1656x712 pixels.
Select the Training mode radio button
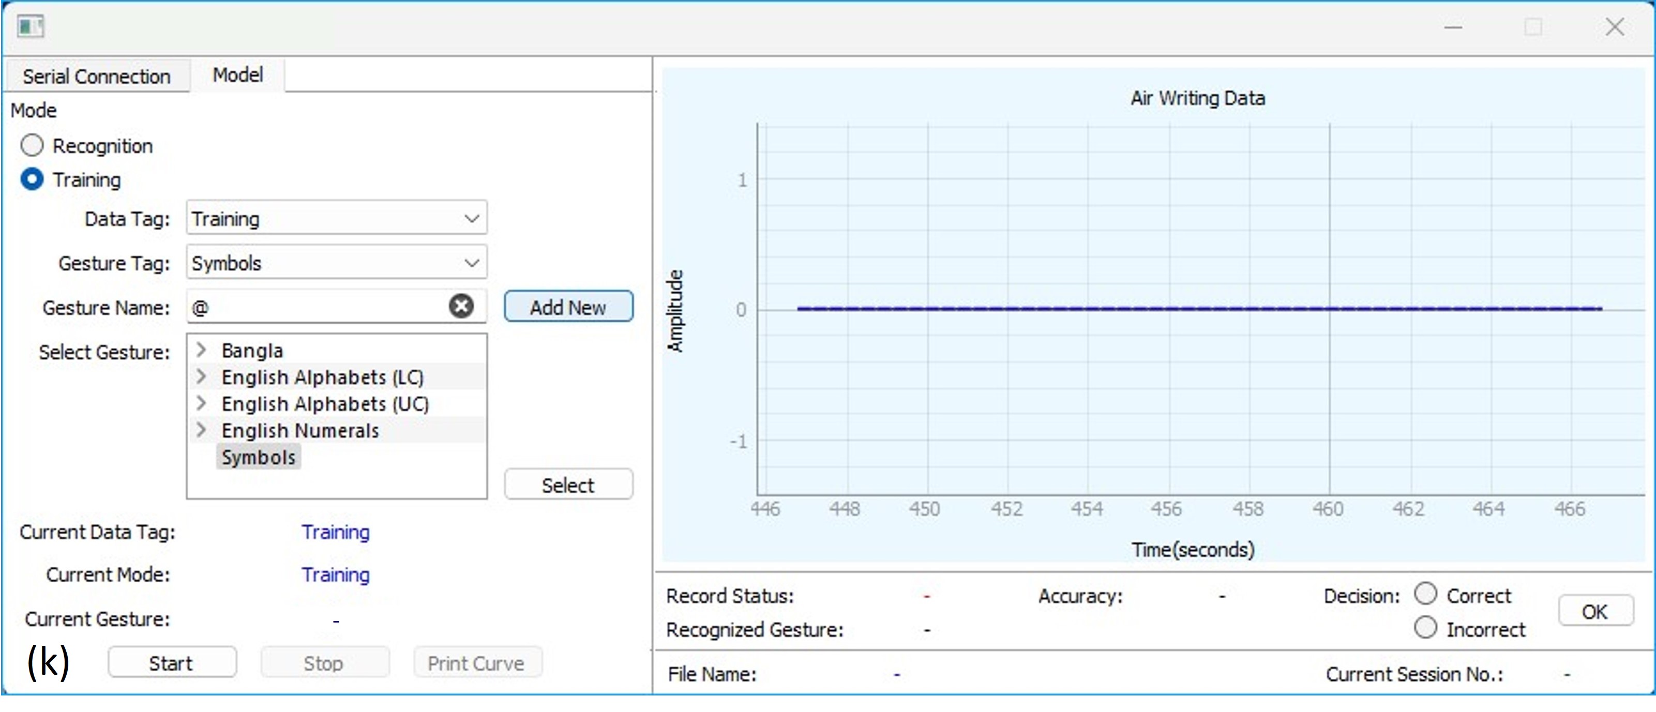coord(32,179)
